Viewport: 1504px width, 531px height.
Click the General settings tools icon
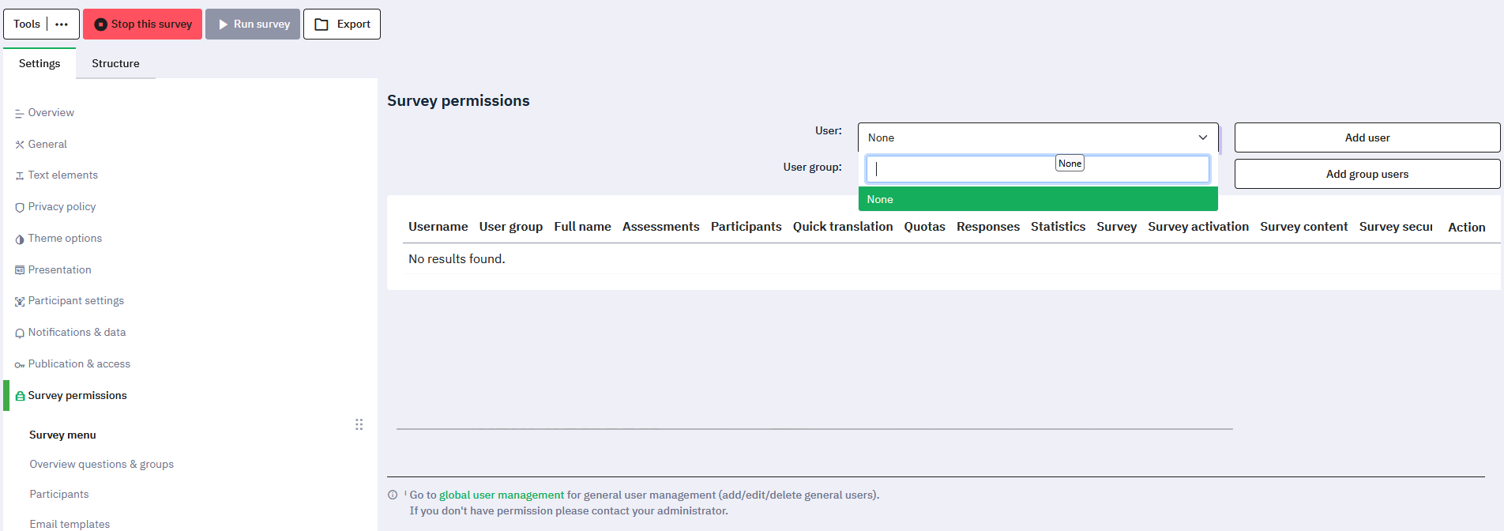pyautogui.click(x=20, y=145)
